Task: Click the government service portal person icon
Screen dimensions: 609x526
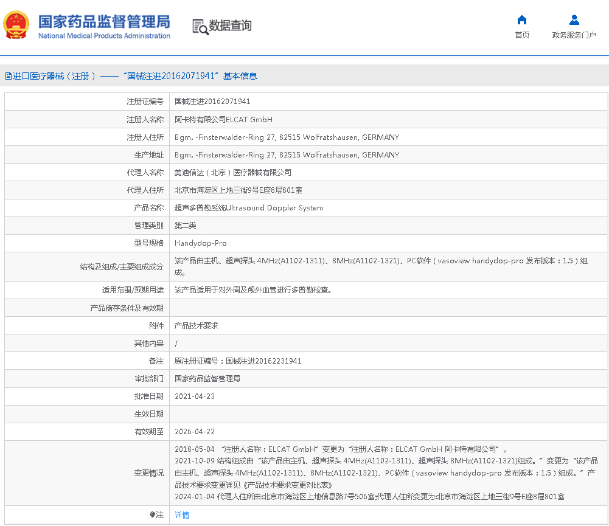Action: click(574, 19)
